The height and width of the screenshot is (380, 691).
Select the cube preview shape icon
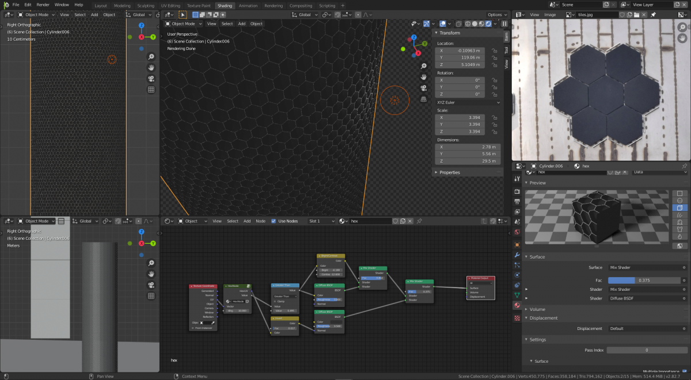coord(680,208)
